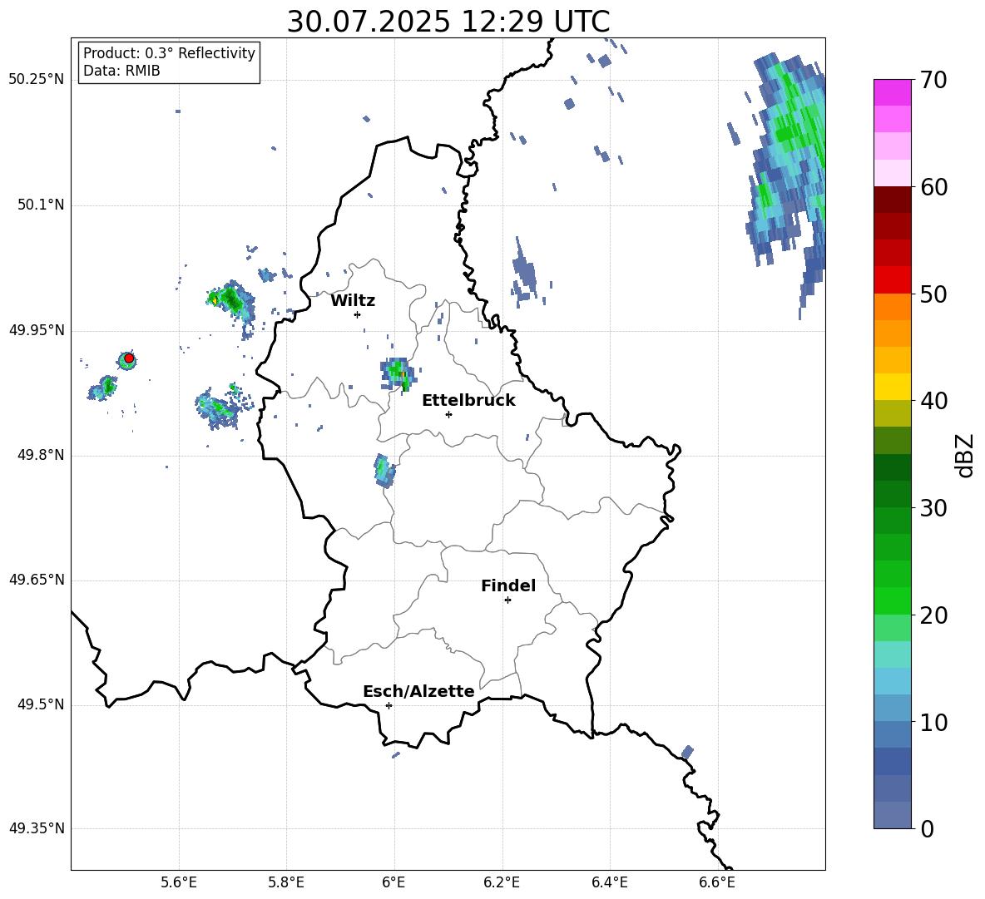Click the Esch/Alzette station cross marker

[389, 705]
